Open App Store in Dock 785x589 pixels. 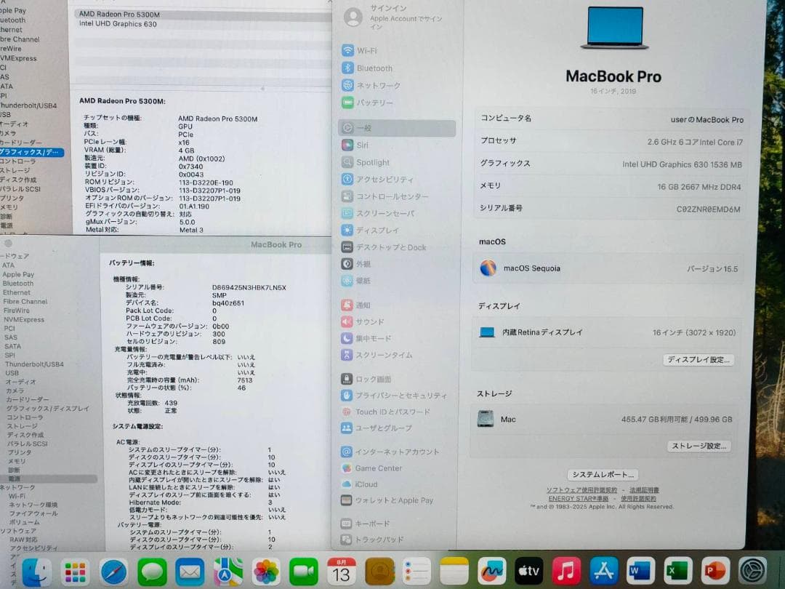pos(604,572)
